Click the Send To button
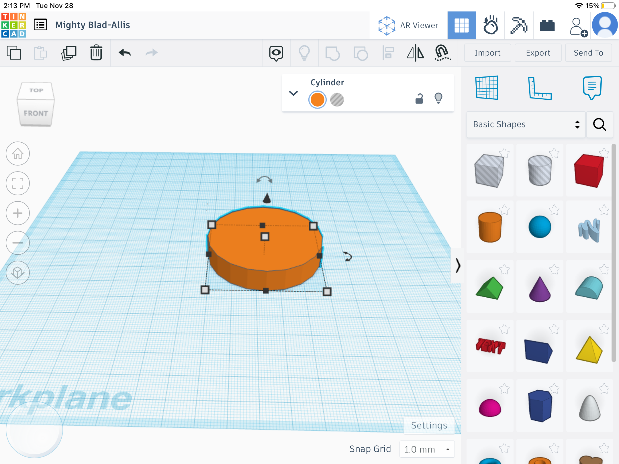This screenshot has height=464, width=619. tap(588, 53)
